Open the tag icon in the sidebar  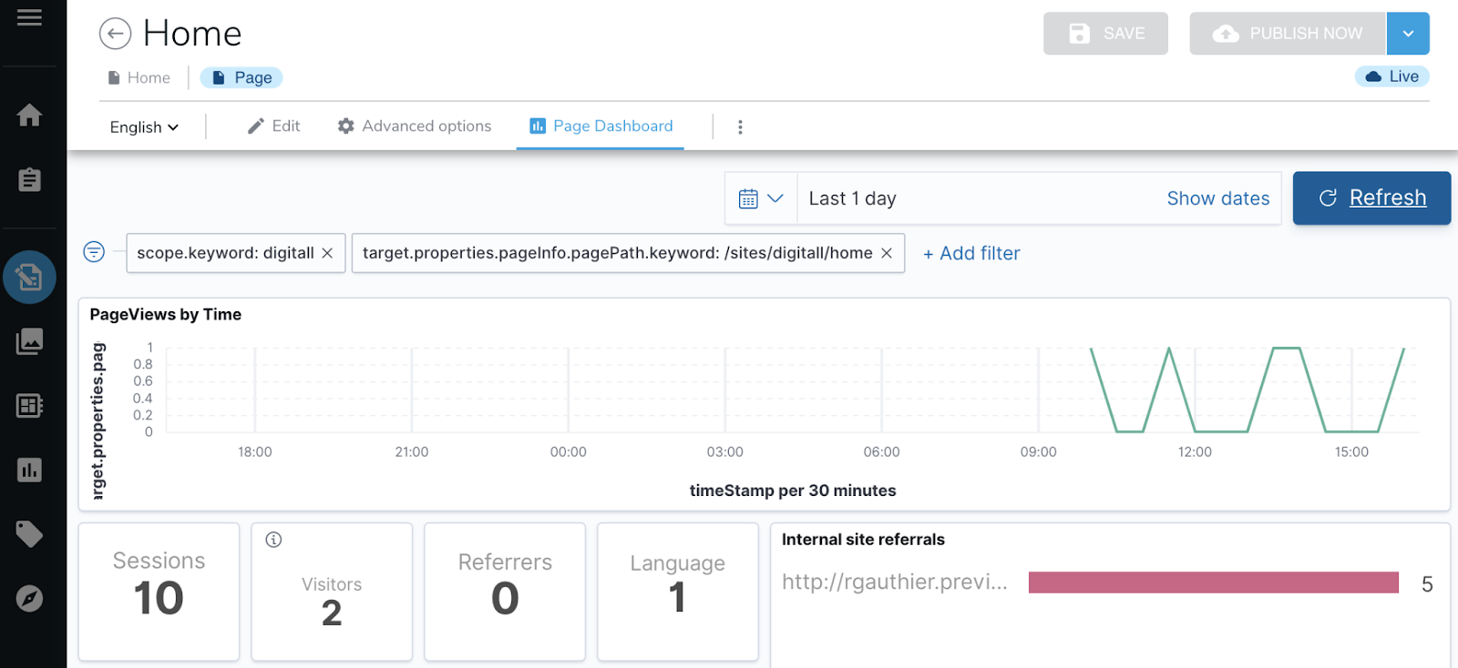pos(29,534)
